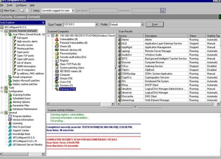The height and width of the screenshot is (159, 221).
Task: Sort by the Service column header
Action: pos(131,36)
